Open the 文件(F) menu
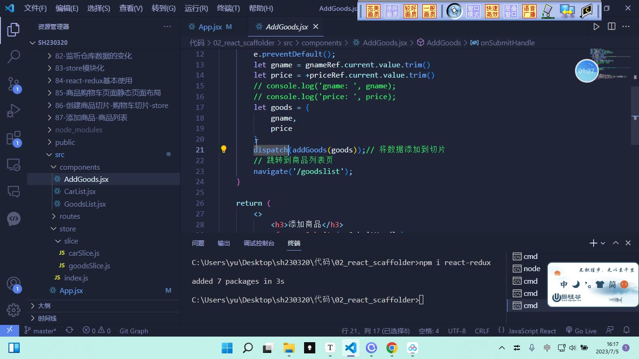The width and height of the screenshot is (639, 359). 36,8
